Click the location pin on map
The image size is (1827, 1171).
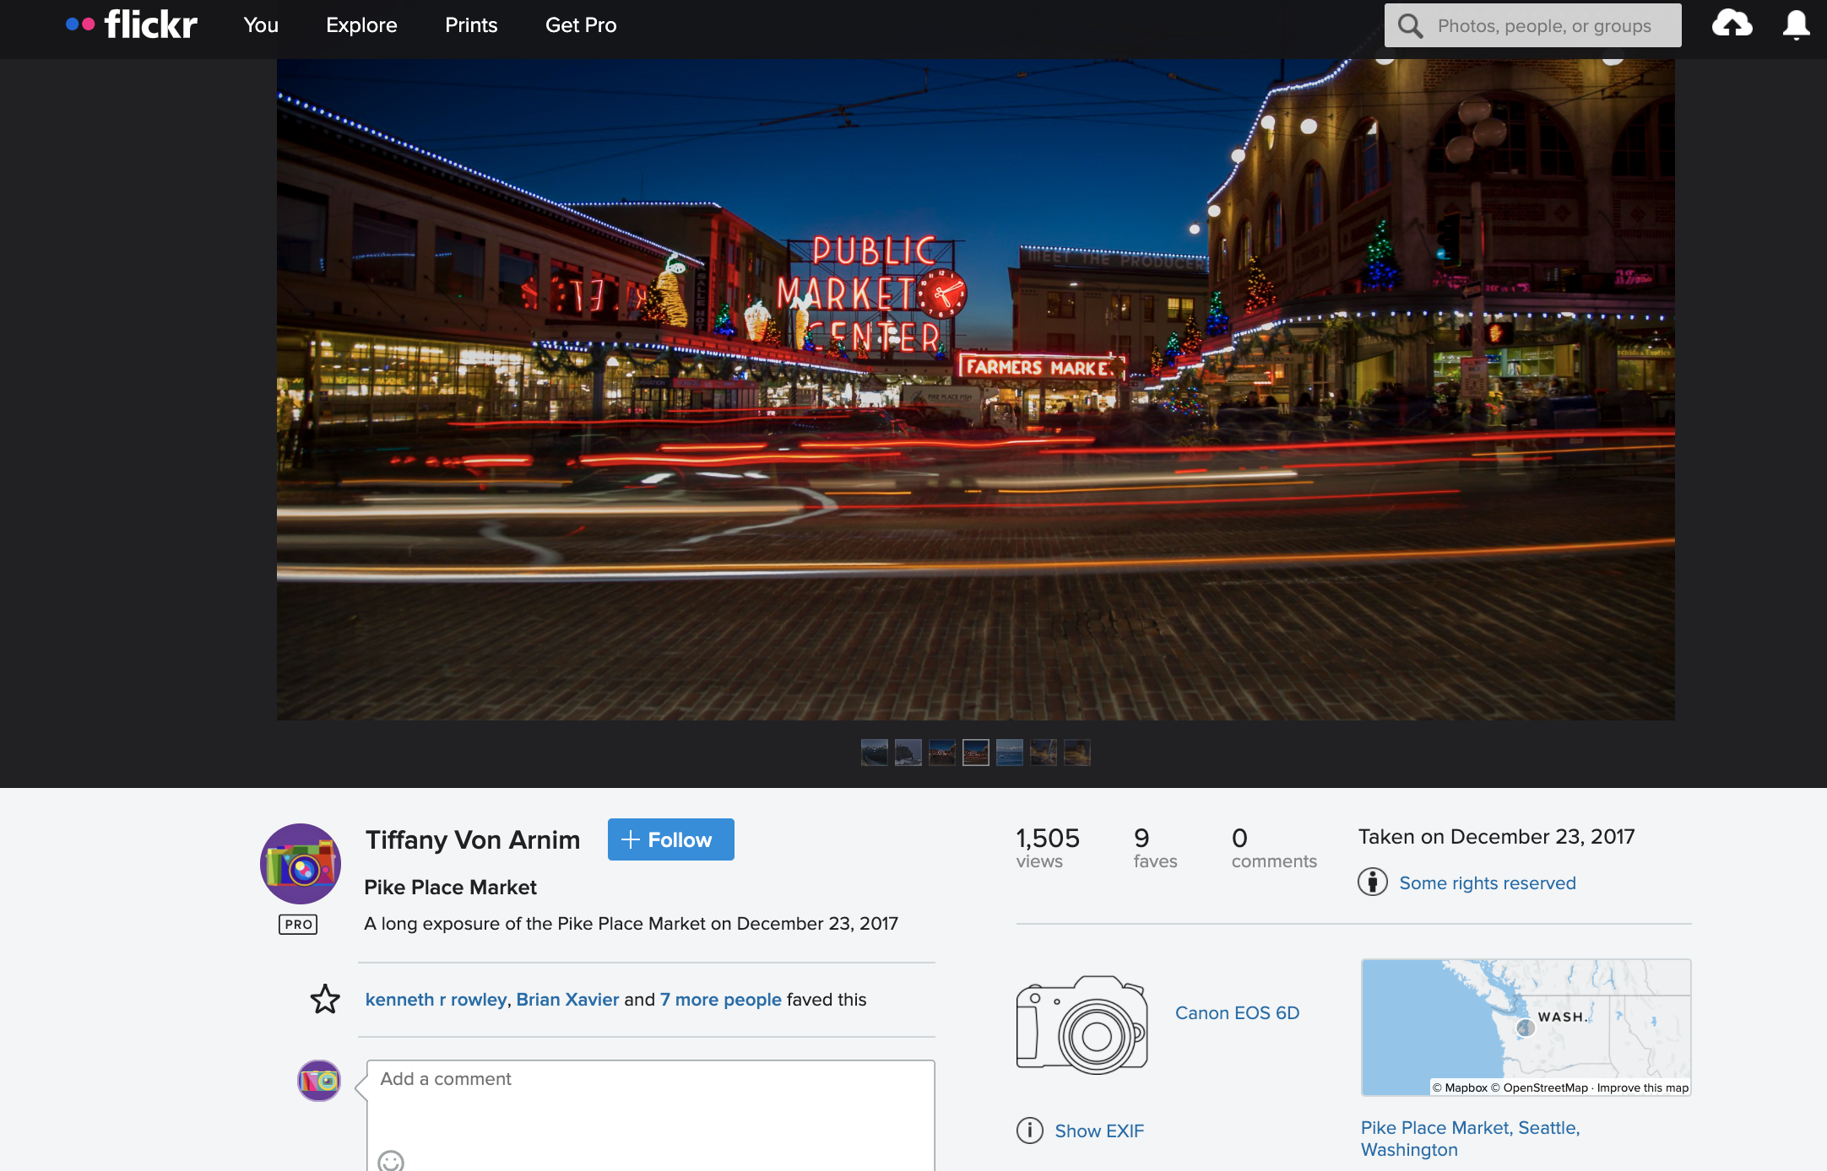(1525, 1028)
